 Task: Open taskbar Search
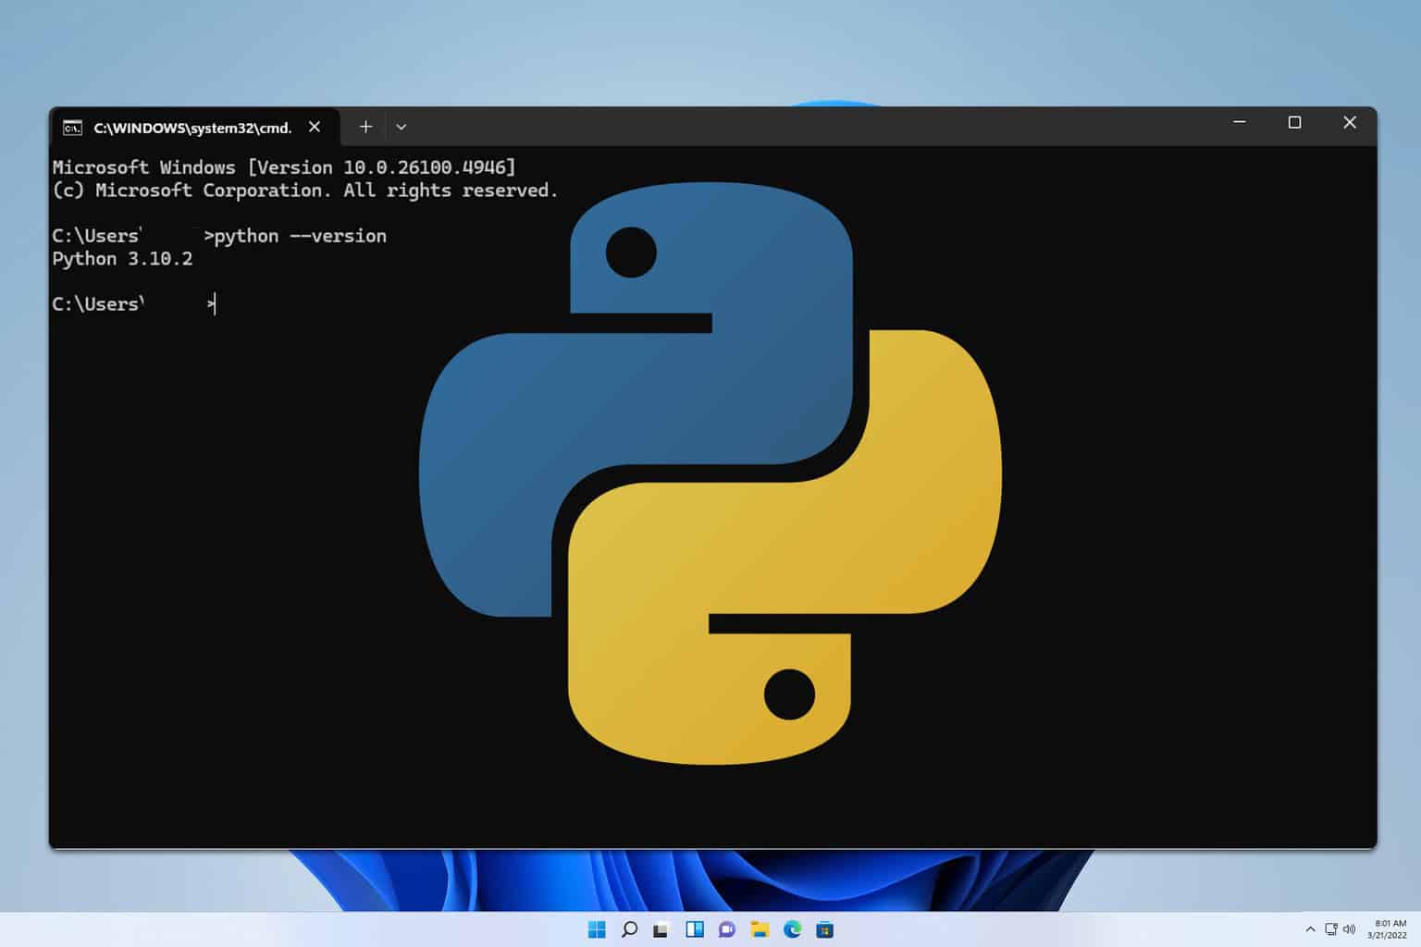629,929
